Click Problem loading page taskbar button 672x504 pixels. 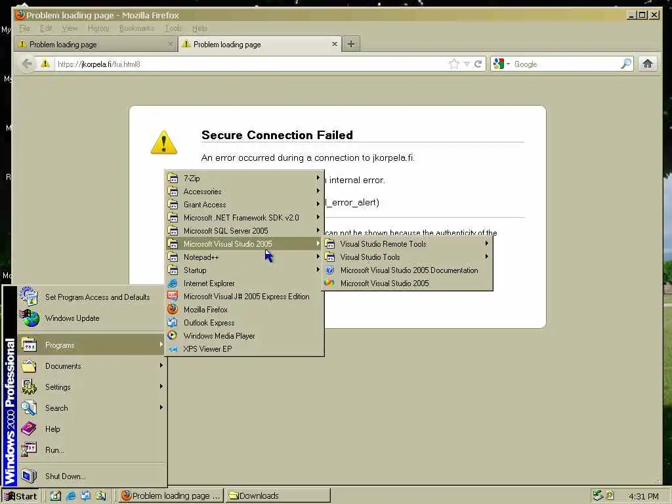171,496
